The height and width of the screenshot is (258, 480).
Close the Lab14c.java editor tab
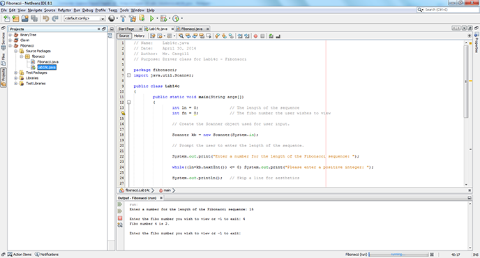point(172,29)
